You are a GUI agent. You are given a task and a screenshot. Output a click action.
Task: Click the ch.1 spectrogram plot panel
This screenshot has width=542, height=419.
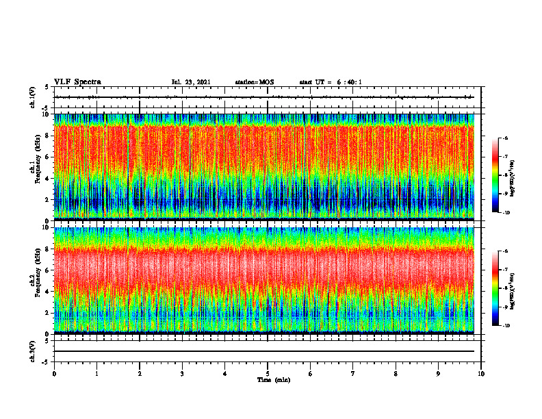click(x=264, y=167)
